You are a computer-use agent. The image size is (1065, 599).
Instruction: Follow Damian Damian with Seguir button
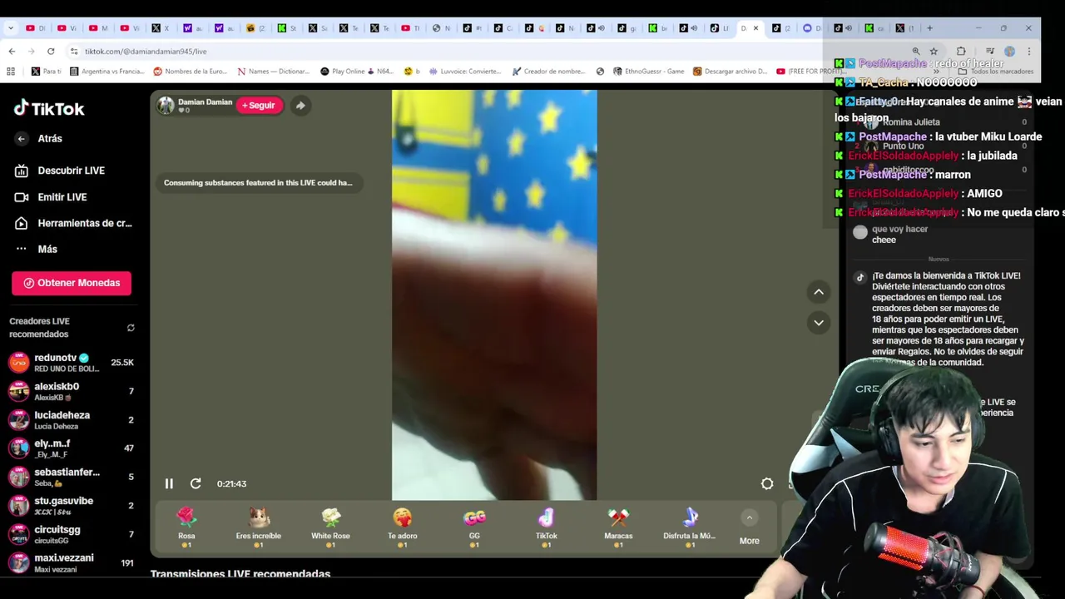258,106
